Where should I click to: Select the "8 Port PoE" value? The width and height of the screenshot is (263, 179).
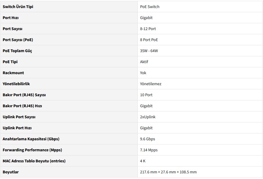click(149, 40)
